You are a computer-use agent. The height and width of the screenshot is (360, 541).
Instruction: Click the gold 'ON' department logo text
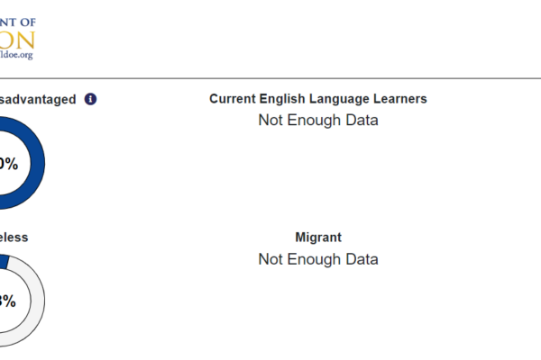pyautogui.click(x=17, y=40)
